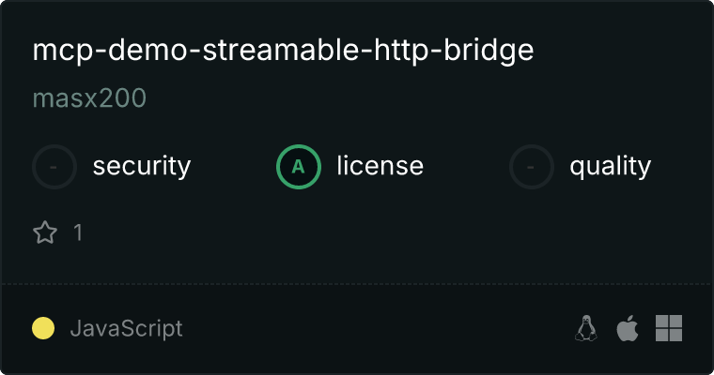Click blank footer space beside JavaScript label

378,328
